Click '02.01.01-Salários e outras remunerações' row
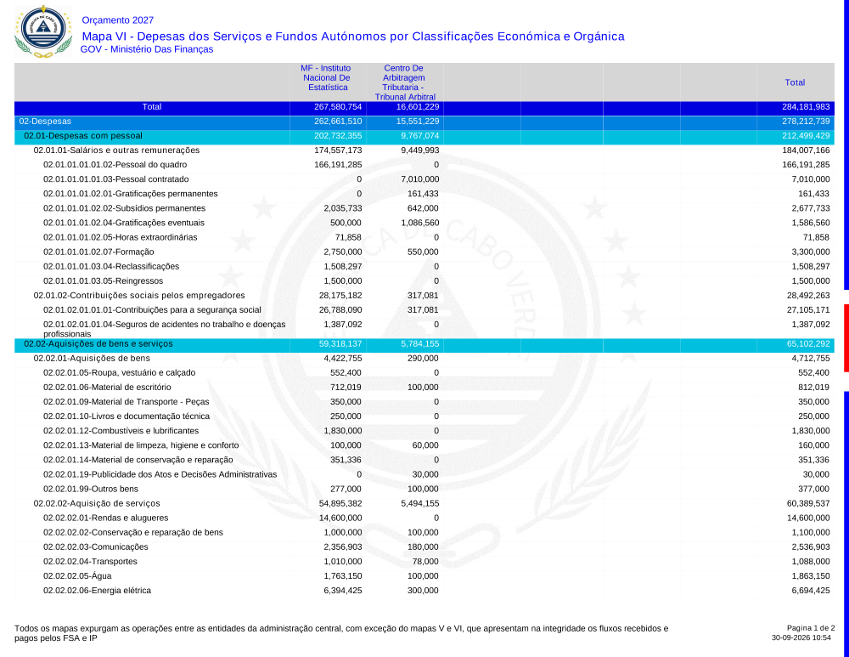The height and width of the screenshot is (657, 849). (424, 150)
